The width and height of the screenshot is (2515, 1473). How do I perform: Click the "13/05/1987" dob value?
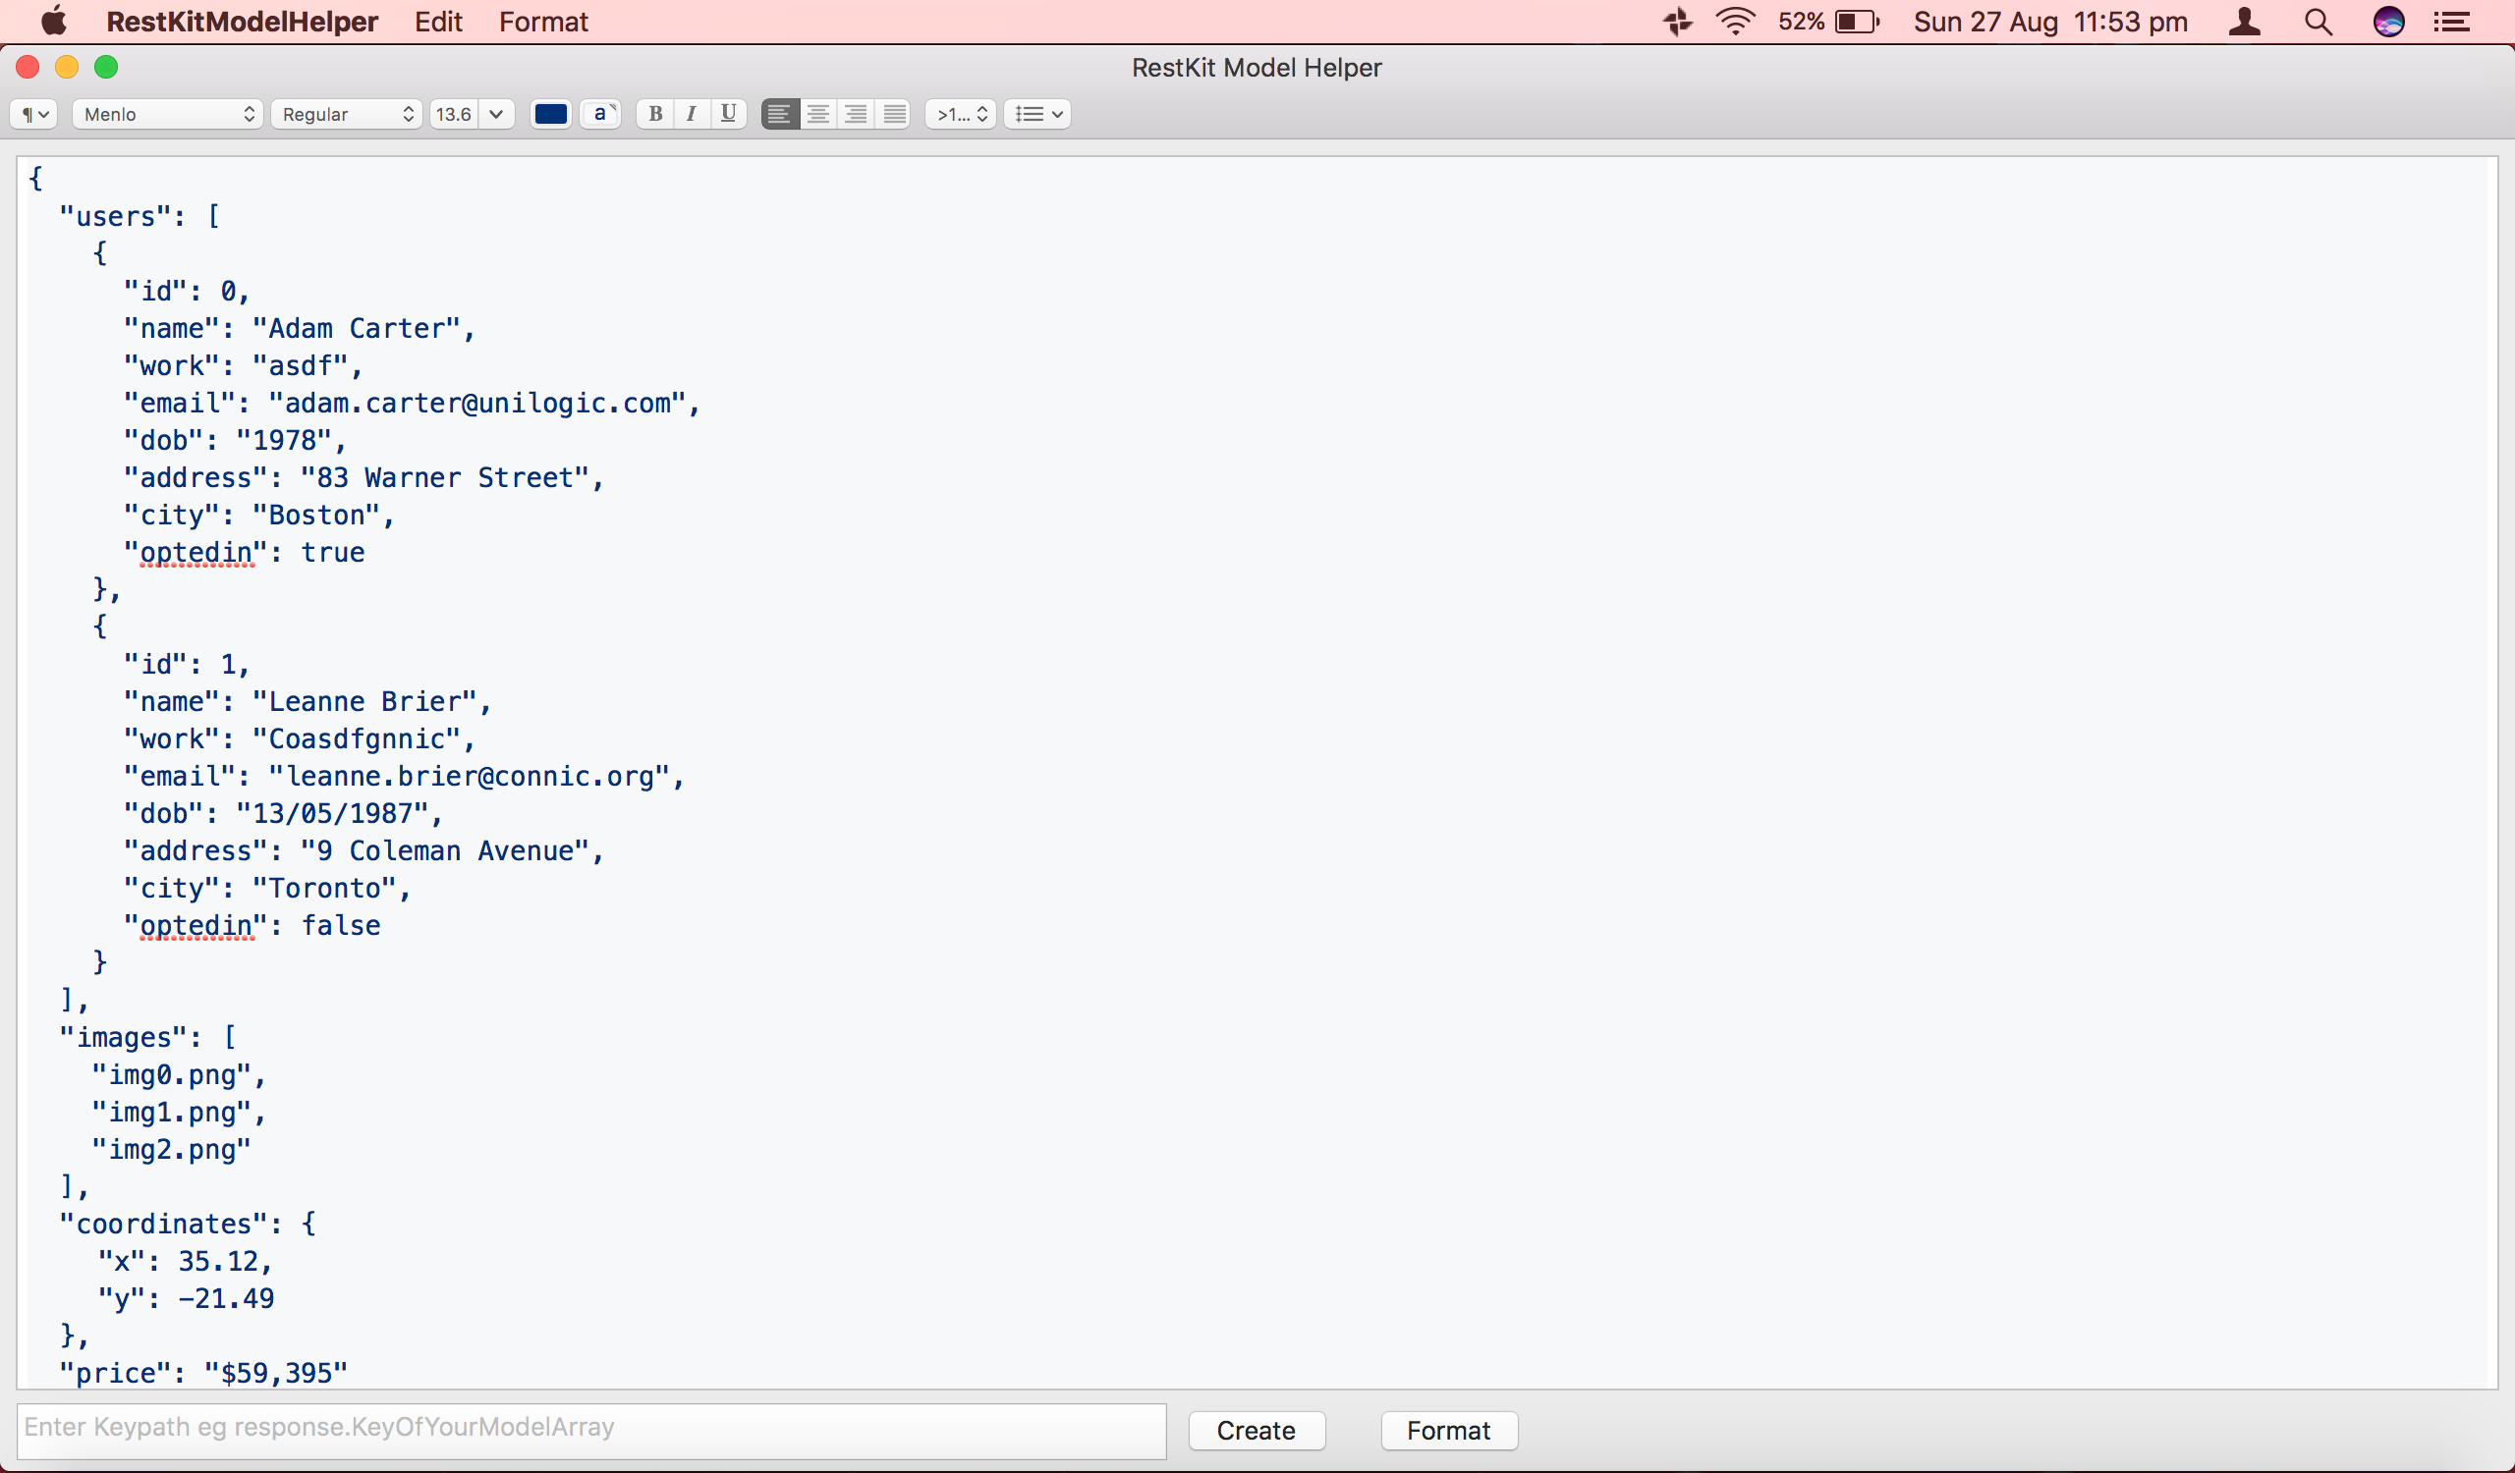pyautogui.click(x=332, y=814)
